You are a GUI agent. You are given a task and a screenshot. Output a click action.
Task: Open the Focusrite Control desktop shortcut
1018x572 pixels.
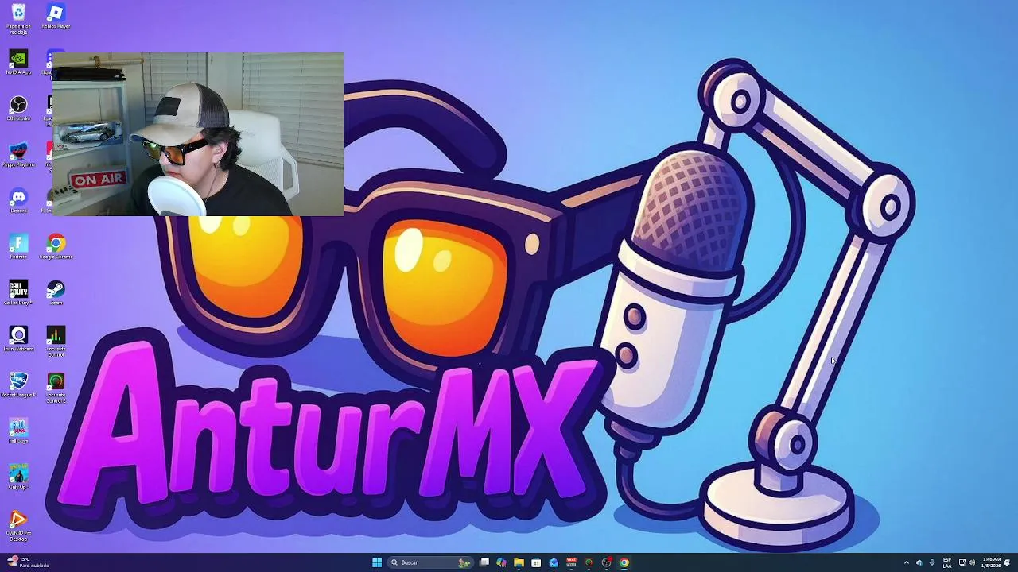tap(56, 342)
